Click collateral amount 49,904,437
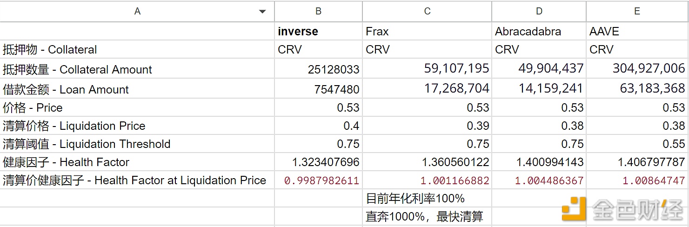This screenshot has width=689, height=227. click(x=539, y=69)
